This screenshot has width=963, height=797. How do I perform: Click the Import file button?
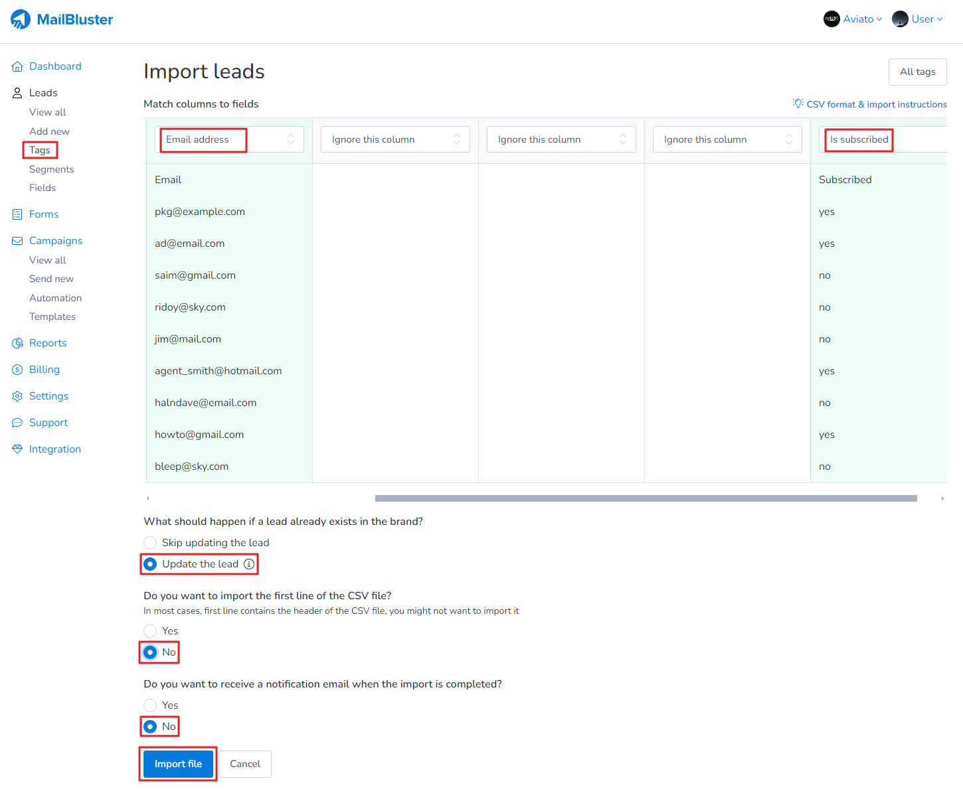178,764
